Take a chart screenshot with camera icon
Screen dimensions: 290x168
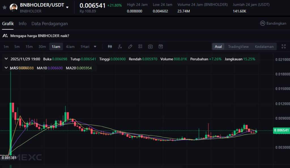pyautogui.click(x=150, y=46)
